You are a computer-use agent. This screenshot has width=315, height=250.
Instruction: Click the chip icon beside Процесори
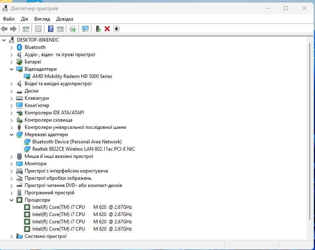coord(19,200)
